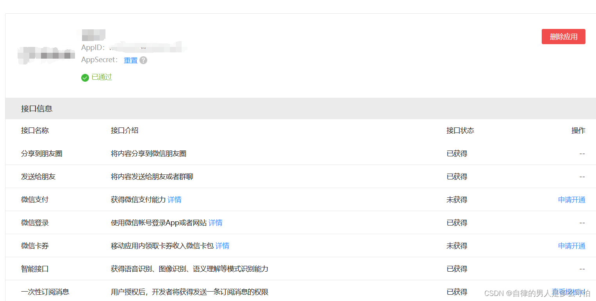The width and height of the screenshot is (596, 301).
Task: Click the 已获得 status of 发送给朋友
Action: point(457,177)
